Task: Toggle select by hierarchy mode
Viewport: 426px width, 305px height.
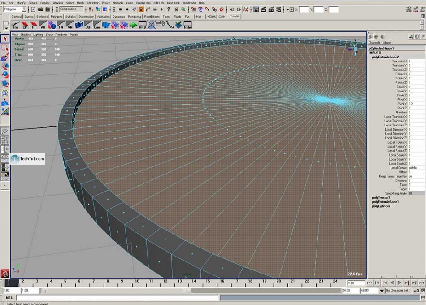Action: click(x=91, y=9)
